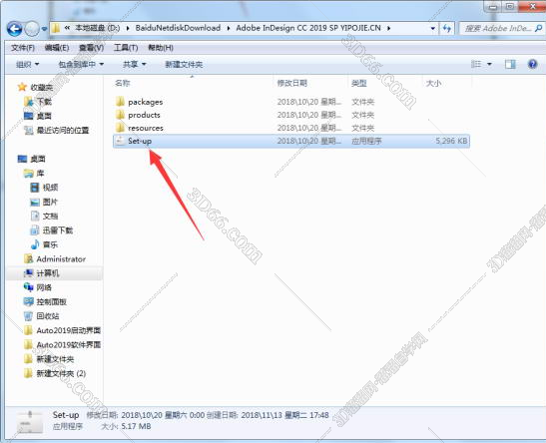Select the products folder
The height and width of the screenshot is (443, 546).
pos(144,115)
